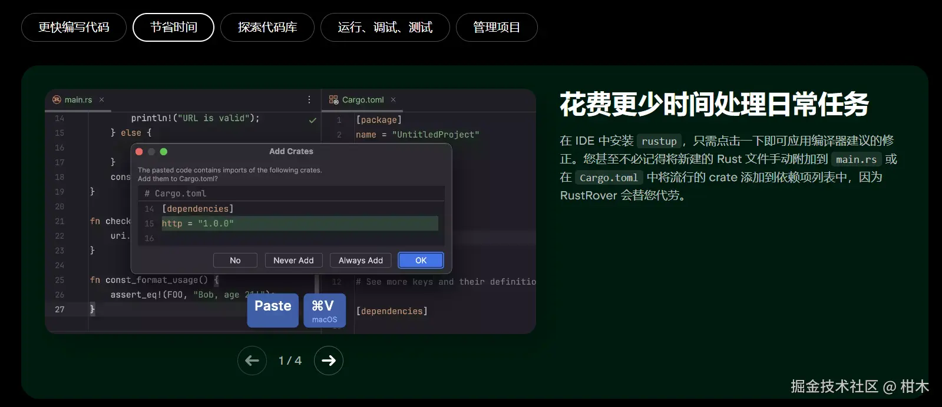Click name = "UntitledProject" line

[418, 135]
